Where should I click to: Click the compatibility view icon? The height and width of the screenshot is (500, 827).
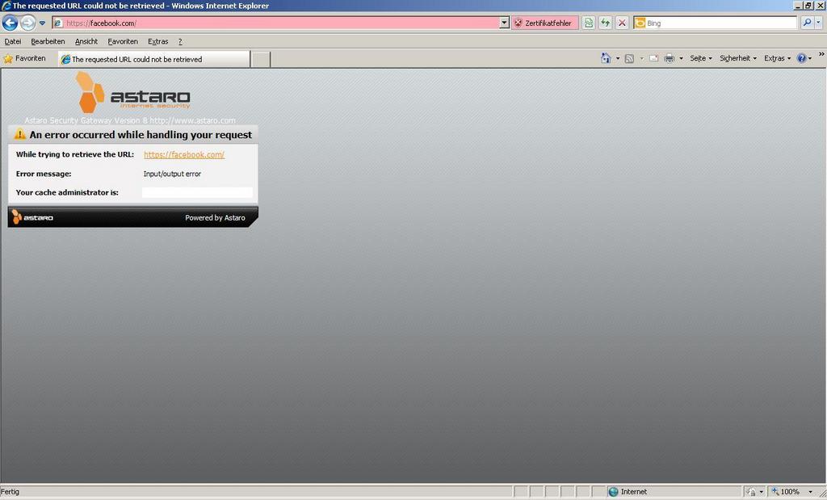589,23
